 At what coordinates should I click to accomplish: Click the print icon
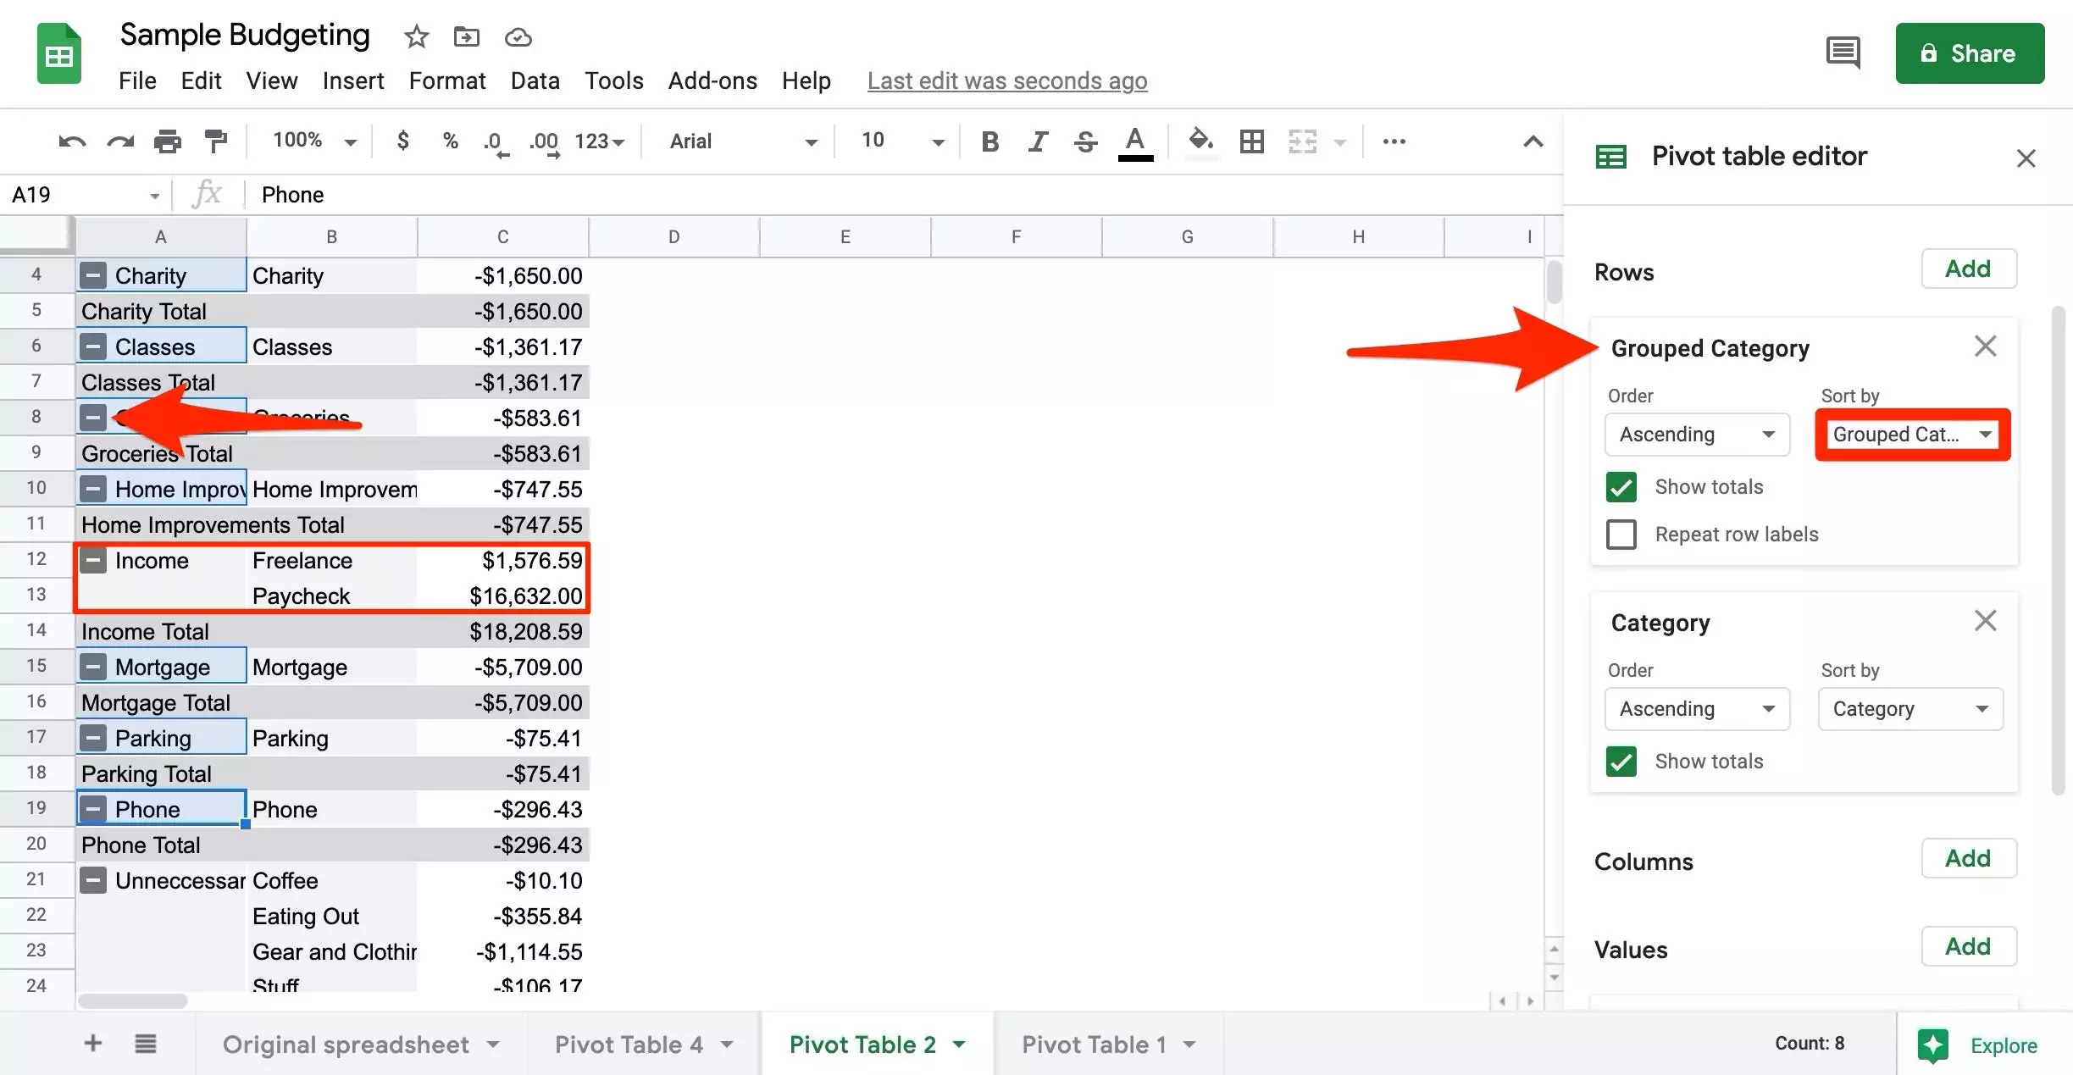(x=167, y=141)
